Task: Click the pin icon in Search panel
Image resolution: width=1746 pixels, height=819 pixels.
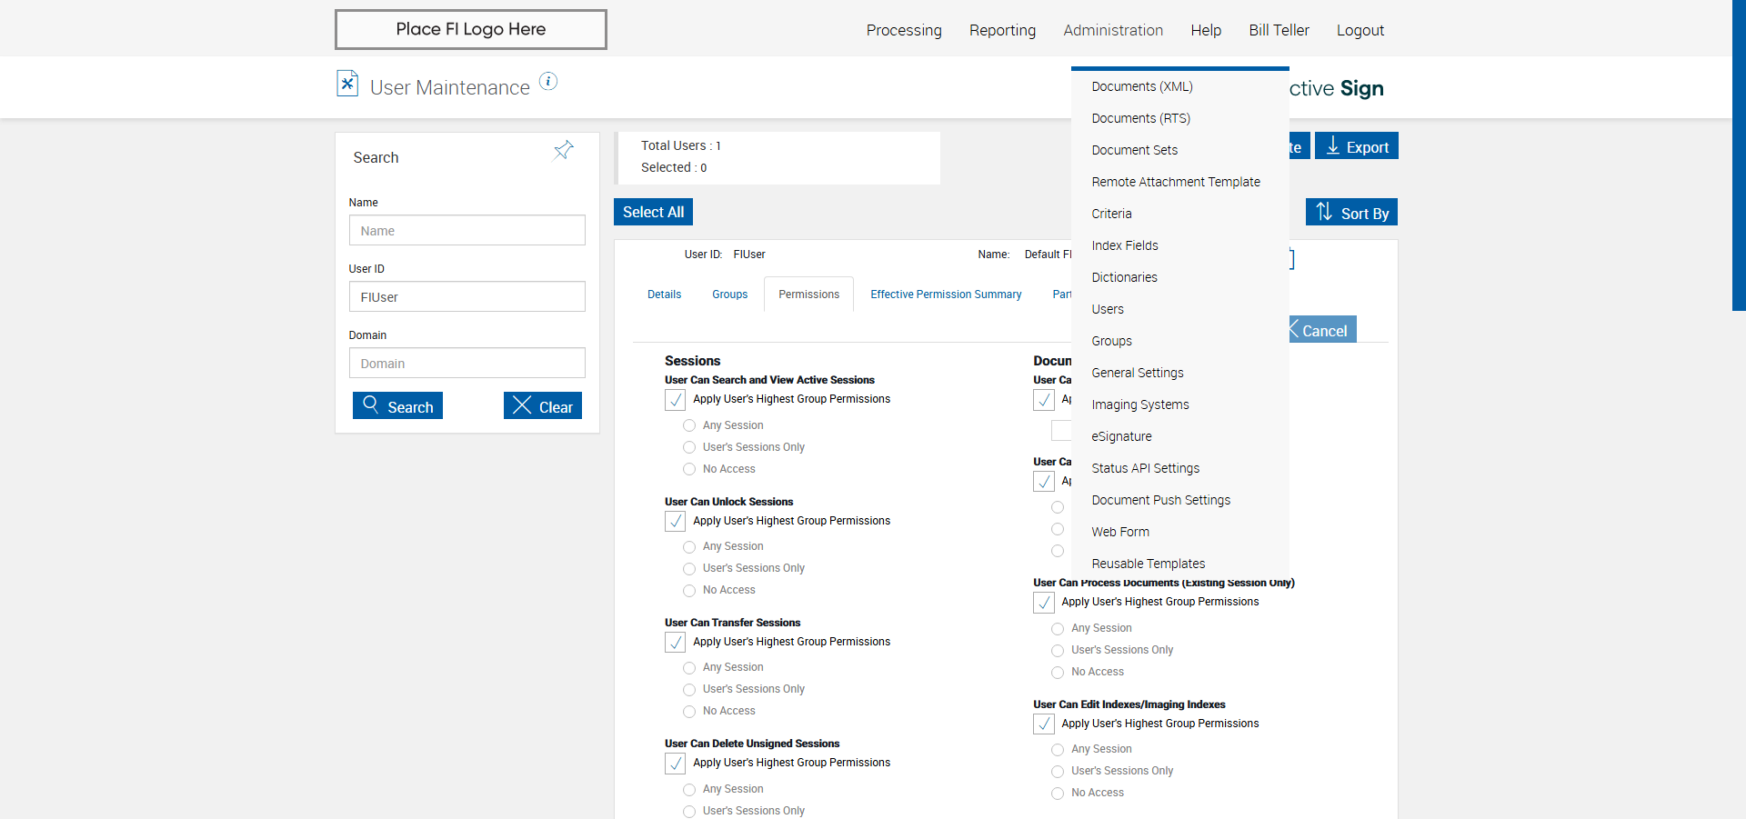Action: (x=564, y=150)
